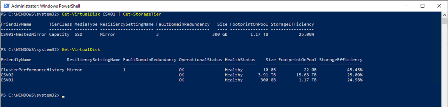Image resolution: width=448 pixels, height=107 pixels.
Task: Click the blinking cursor at the prompt
Action: [x=63, y=96]
